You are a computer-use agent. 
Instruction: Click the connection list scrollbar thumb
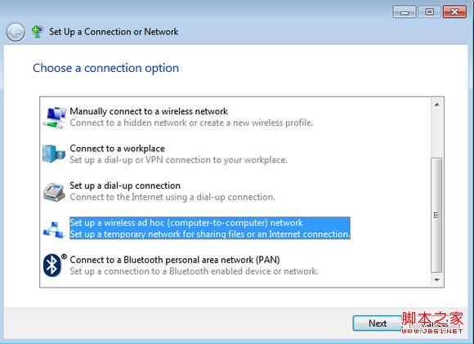pyautogui.click(x=436, y=215)
